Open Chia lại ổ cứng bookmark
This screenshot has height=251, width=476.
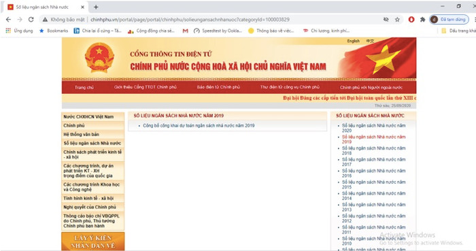(98, 31)
